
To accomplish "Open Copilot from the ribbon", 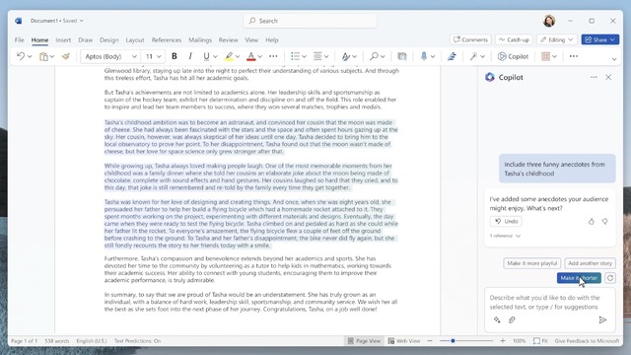I will [x=513, y=57].
